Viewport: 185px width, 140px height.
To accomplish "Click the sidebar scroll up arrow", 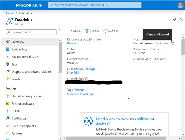I will (x=60, y=40).
